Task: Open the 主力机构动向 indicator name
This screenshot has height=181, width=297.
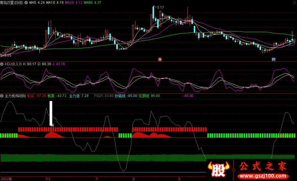Action: point(15,96)
